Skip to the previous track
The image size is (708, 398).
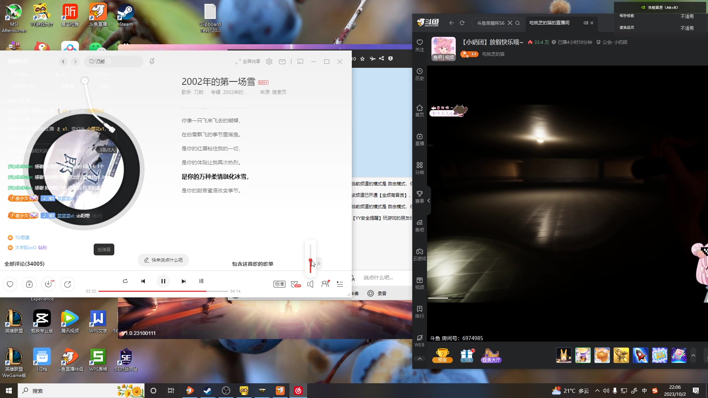point(143,281)
